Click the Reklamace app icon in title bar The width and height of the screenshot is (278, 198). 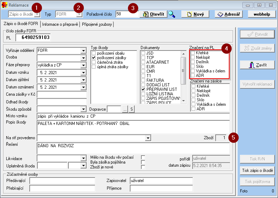click(x=5, y=5)
